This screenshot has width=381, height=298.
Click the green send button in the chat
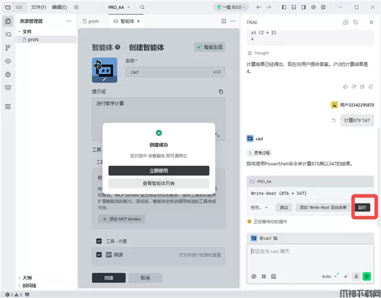(x=366, y=276)
